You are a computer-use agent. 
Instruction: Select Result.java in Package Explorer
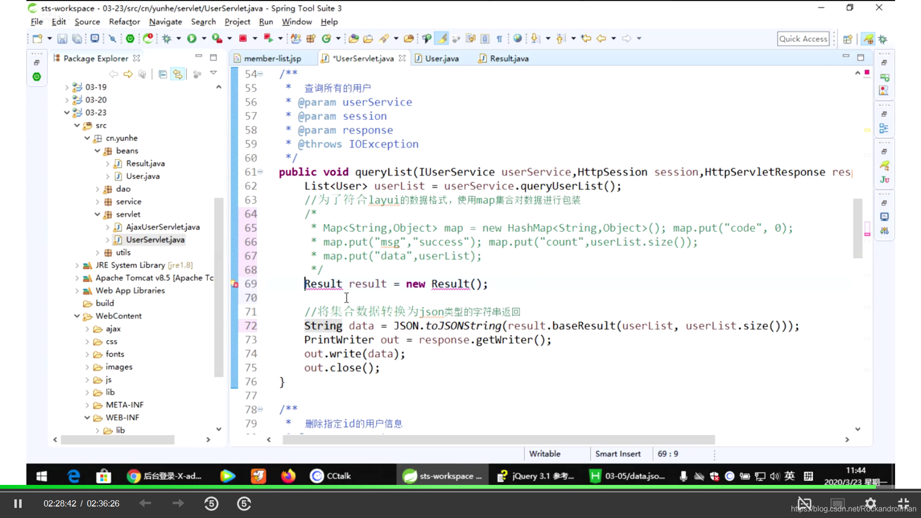tap(145, 164)
